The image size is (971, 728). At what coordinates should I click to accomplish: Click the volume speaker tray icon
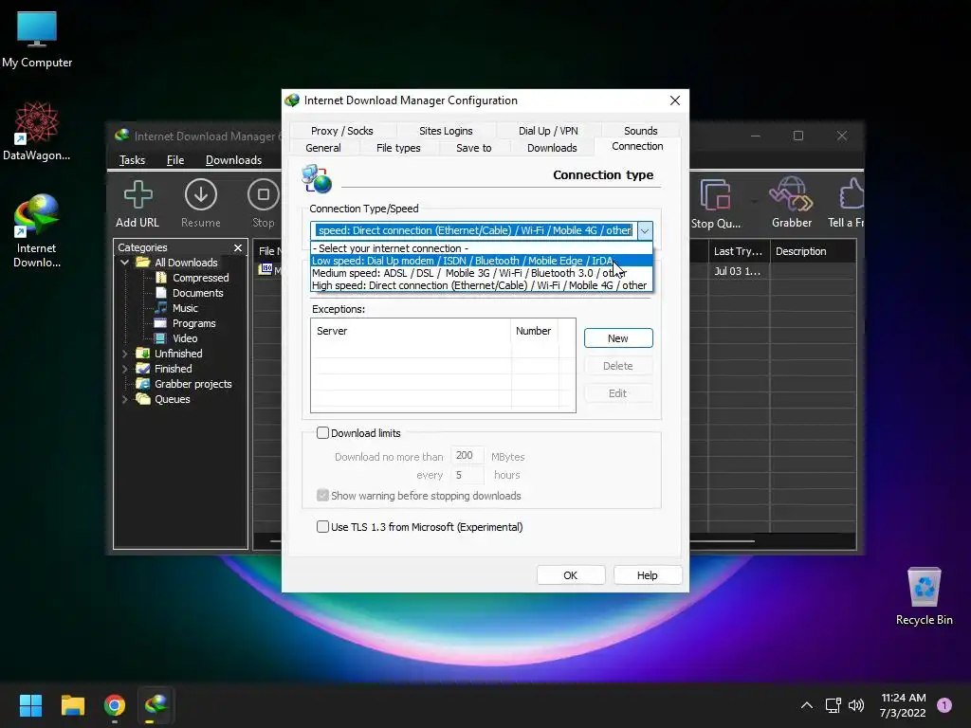pyautogui.click(x=856, y=705)
